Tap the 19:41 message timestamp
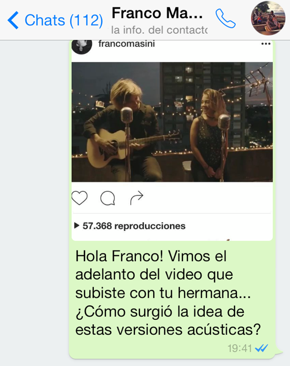 point(240,349)
